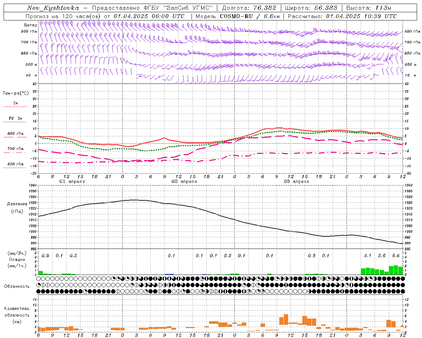This screenshot has height=338, width=422.
Task: Select the 5.6 precipitation value
Action: point(396,256)
